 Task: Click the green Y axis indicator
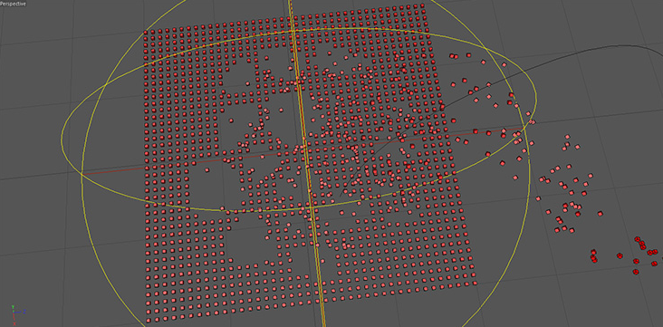[14, 308]
